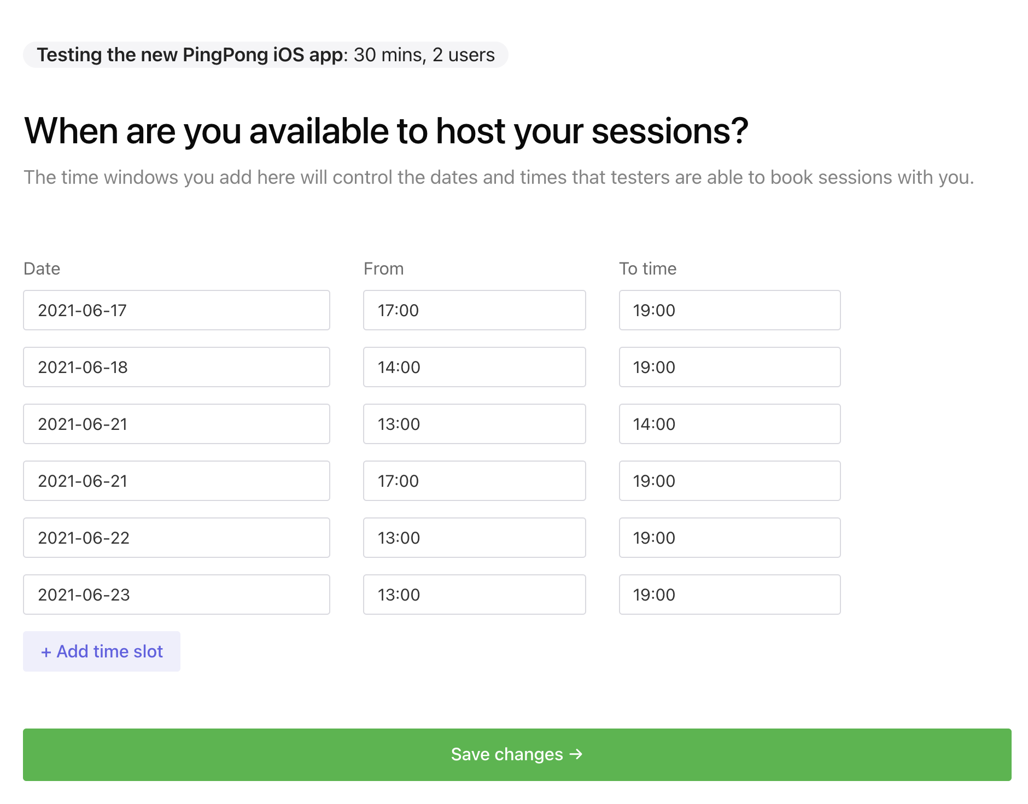Click the To time for 2021-06-22
The width and height of the screenshot is (1028, 804).
(730, 538)
